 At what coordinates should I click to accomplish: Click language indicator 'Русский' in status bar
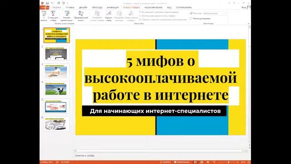point(65,162)
